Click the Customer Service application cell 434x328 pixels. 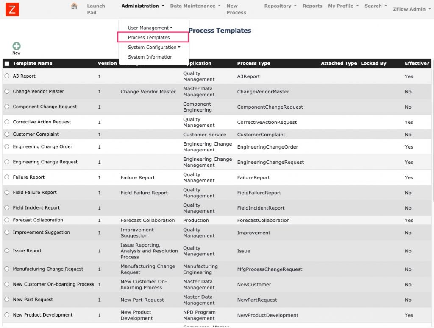[x=205, y=135]
